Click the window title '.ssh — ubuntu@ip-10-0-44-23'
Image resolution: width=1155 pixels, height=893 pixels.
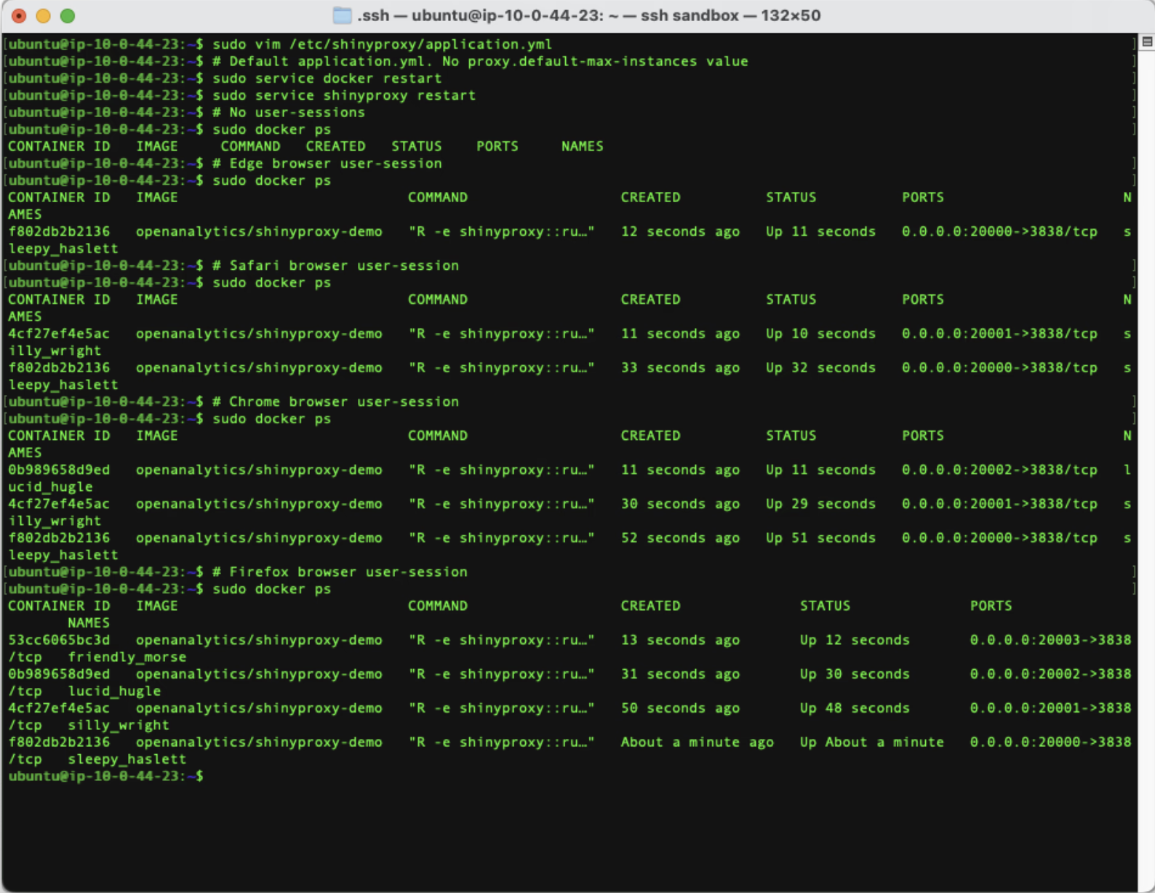coord(480,15)
